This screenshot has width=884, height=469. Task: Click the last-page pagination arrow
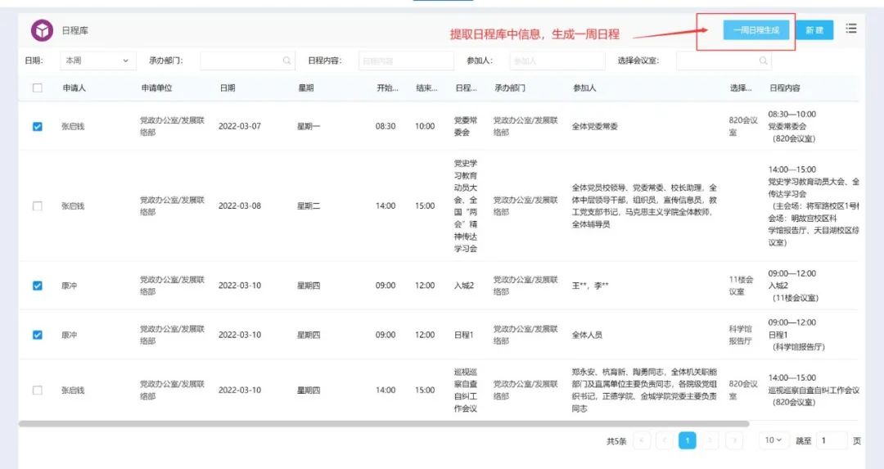pos(733,440)
